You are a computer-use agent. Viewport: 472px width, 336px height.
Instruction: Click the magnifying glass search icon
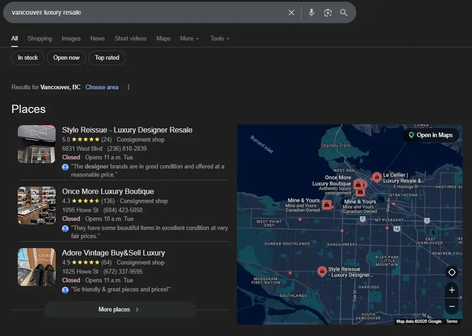point(344,13)
